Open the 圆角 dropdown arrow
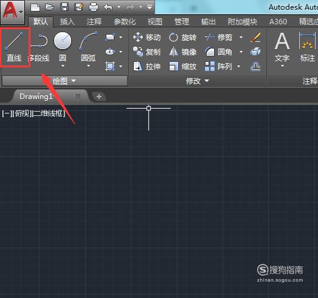 (241, 52)
